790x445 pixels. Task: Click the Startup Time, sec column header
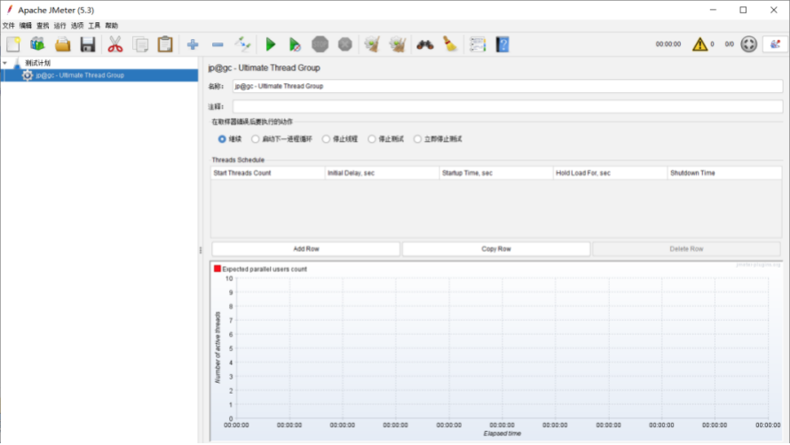[x=496, y=173]
